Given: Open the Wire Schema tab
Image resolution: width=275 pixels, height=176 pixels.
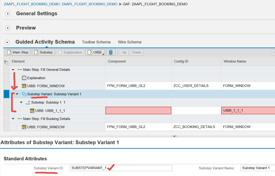Looking at the screenshot, I should click(130, 42).
